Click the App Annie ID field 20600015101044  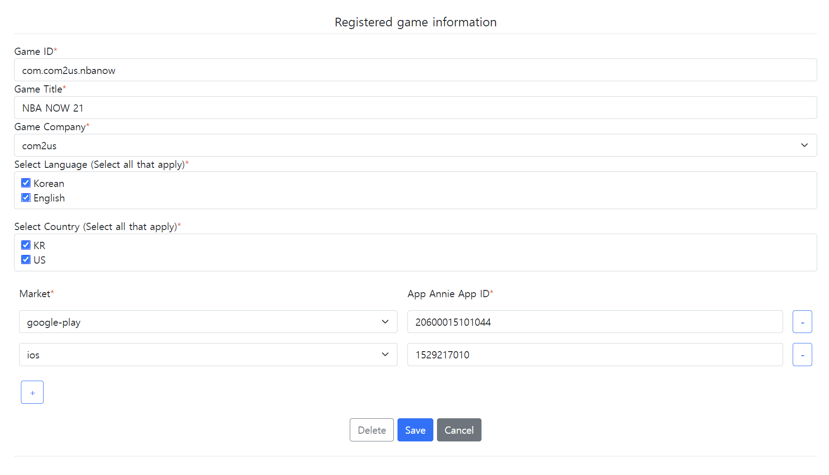(x=595, y=322)
